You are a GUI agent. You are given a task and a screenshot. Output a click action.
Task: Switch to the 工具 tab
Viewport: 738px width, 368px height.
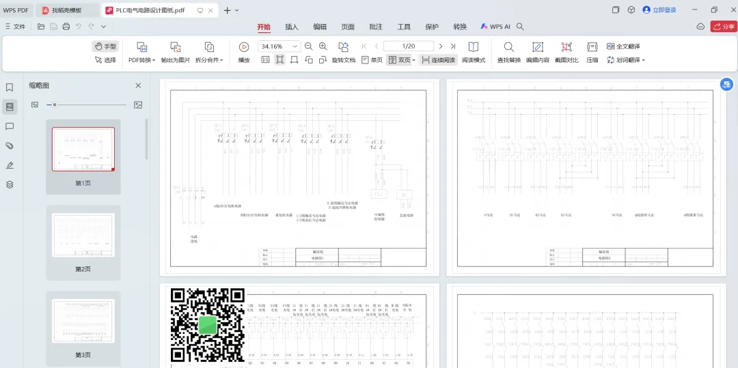(404, 27)
